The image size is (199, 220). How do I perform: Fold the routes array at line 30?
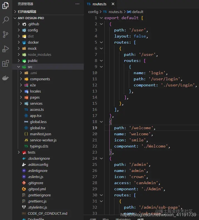pos(101,195)
